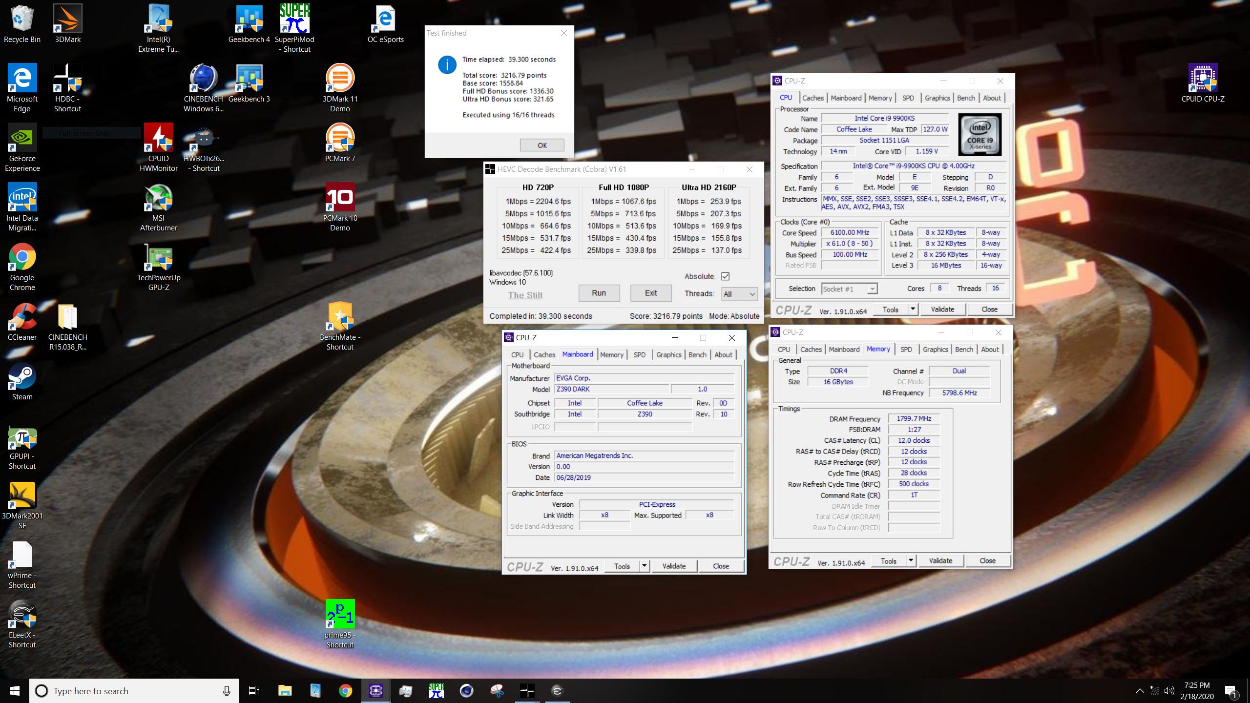Click Close in Mainboard CPU-Z window
This screenshot has width=1250, height=703.
pos(721,566)
